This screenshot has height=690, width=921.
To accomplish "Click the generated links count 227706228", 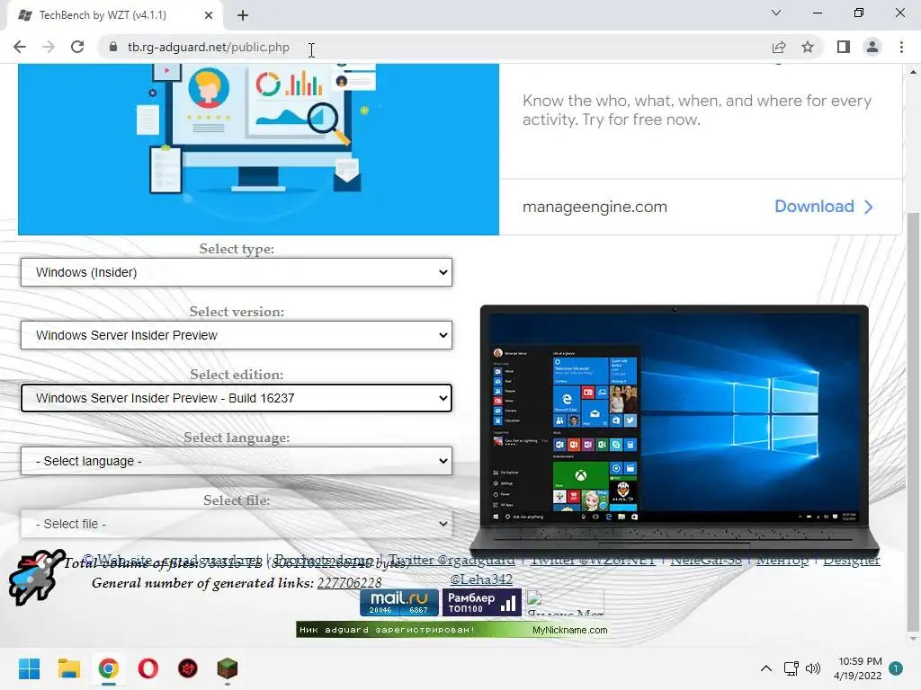I will click(350, 583).
